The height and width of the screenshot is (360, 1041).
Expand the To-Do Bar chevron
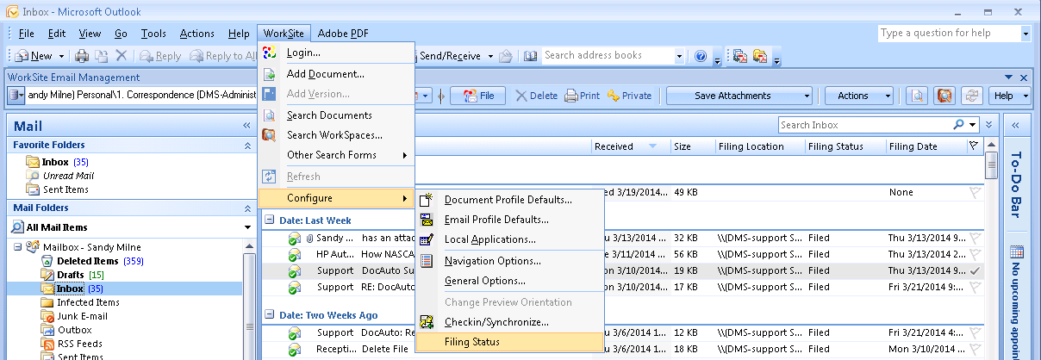1017,126
